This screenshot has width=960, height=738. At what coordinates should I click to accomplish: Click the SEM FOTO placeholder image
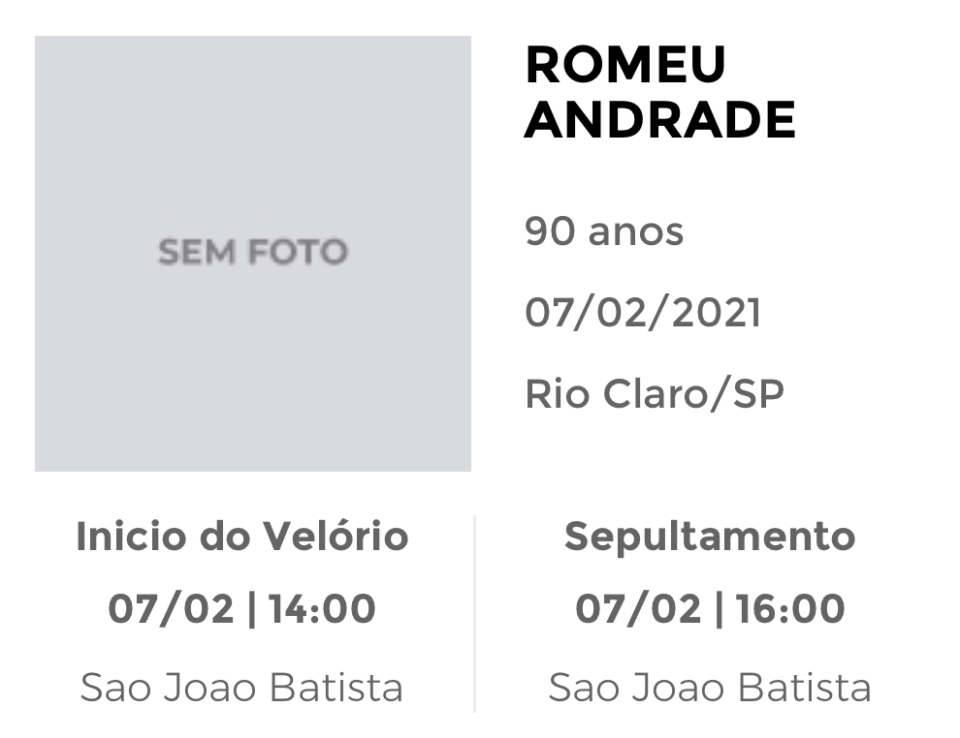tap(253, 253)
